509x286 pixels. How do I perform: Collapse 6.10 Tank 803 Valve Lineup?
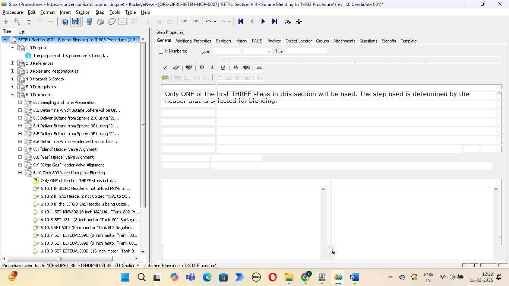coord(20,173)
